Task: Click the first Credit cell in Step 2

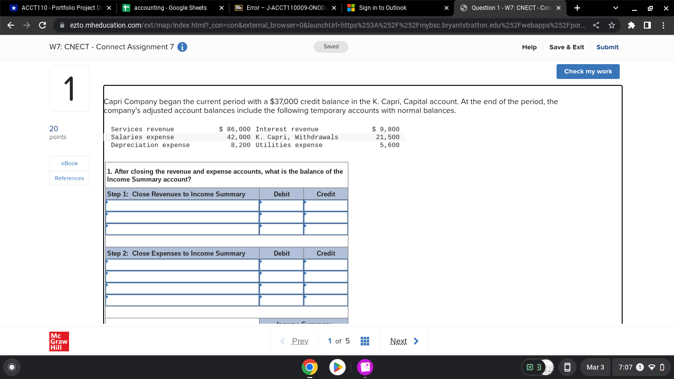Action: 326,265
